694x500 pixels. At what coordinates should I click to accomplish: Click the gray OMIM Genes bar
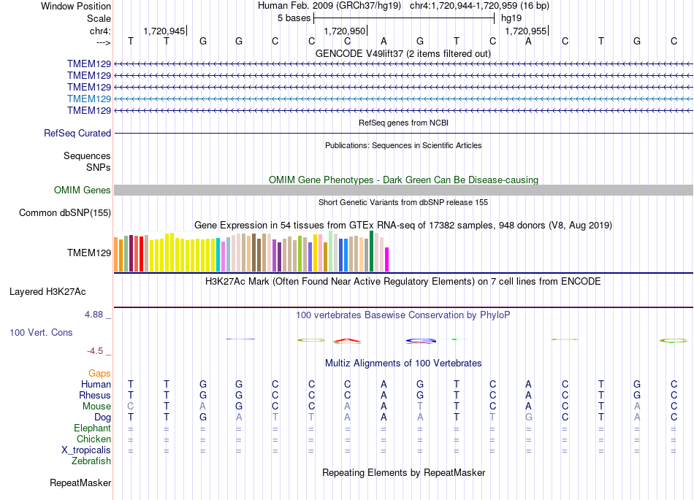[x=403, y=190]
